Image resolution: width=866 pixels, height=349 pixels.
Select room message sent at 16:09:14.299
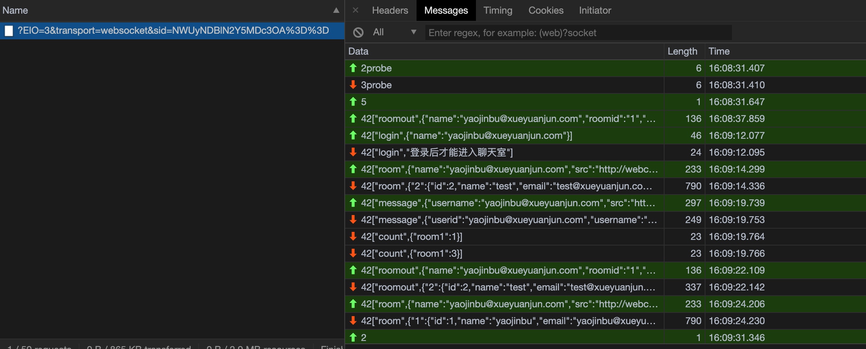605,169
